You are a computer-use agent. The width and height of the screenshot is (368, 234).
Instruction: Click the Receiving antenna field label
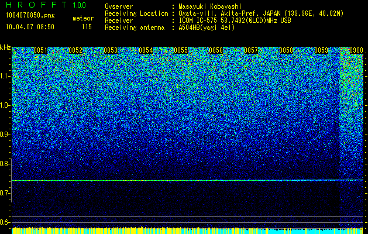point(135,28)
